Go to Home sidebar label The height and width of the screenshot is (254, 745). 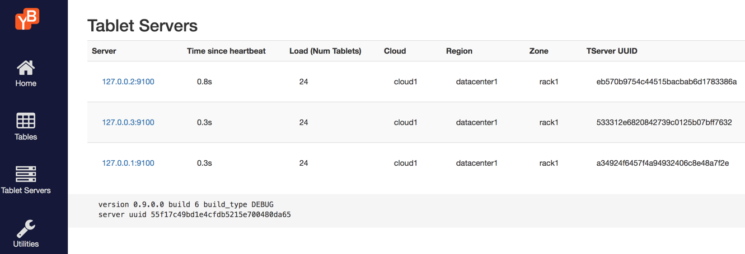pyautogui.click(x=26, y=83)
